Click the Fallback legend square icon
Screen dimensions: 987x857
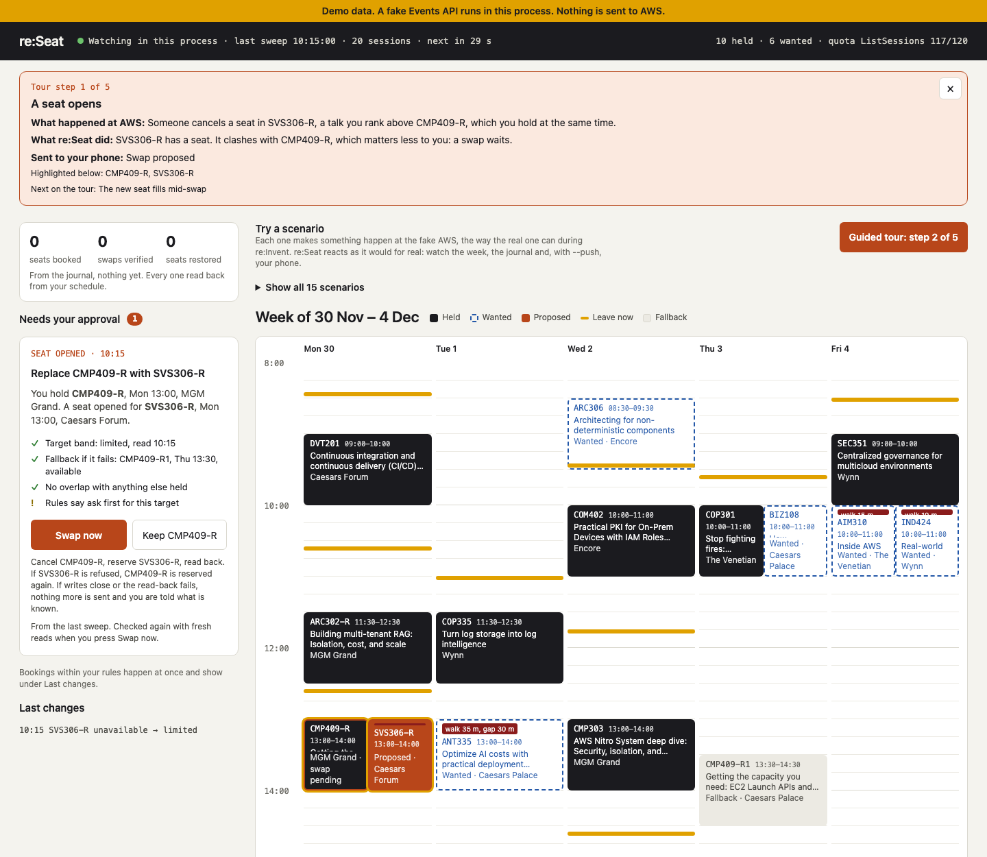pos(647,317)
